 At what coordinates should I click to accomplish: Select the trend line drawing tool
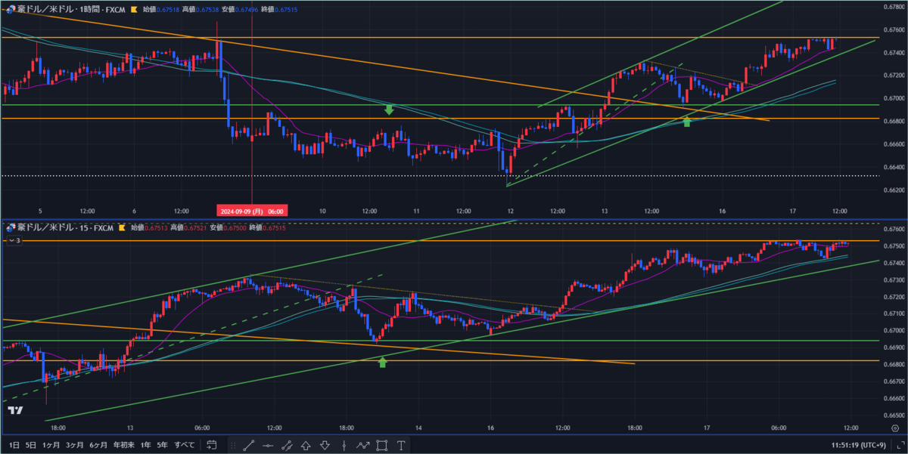click(x=249, y=446)
